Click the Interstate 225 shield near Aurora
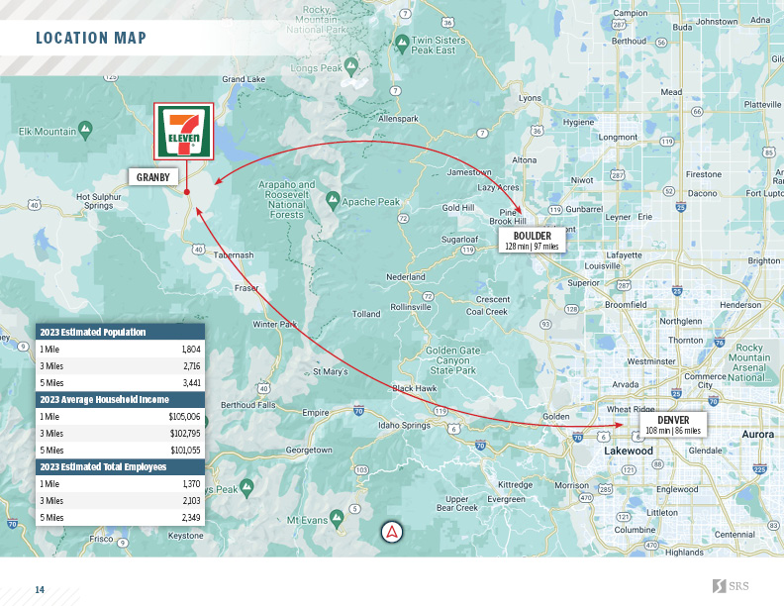Screen dimensions: 784x606 pos(759,468)
